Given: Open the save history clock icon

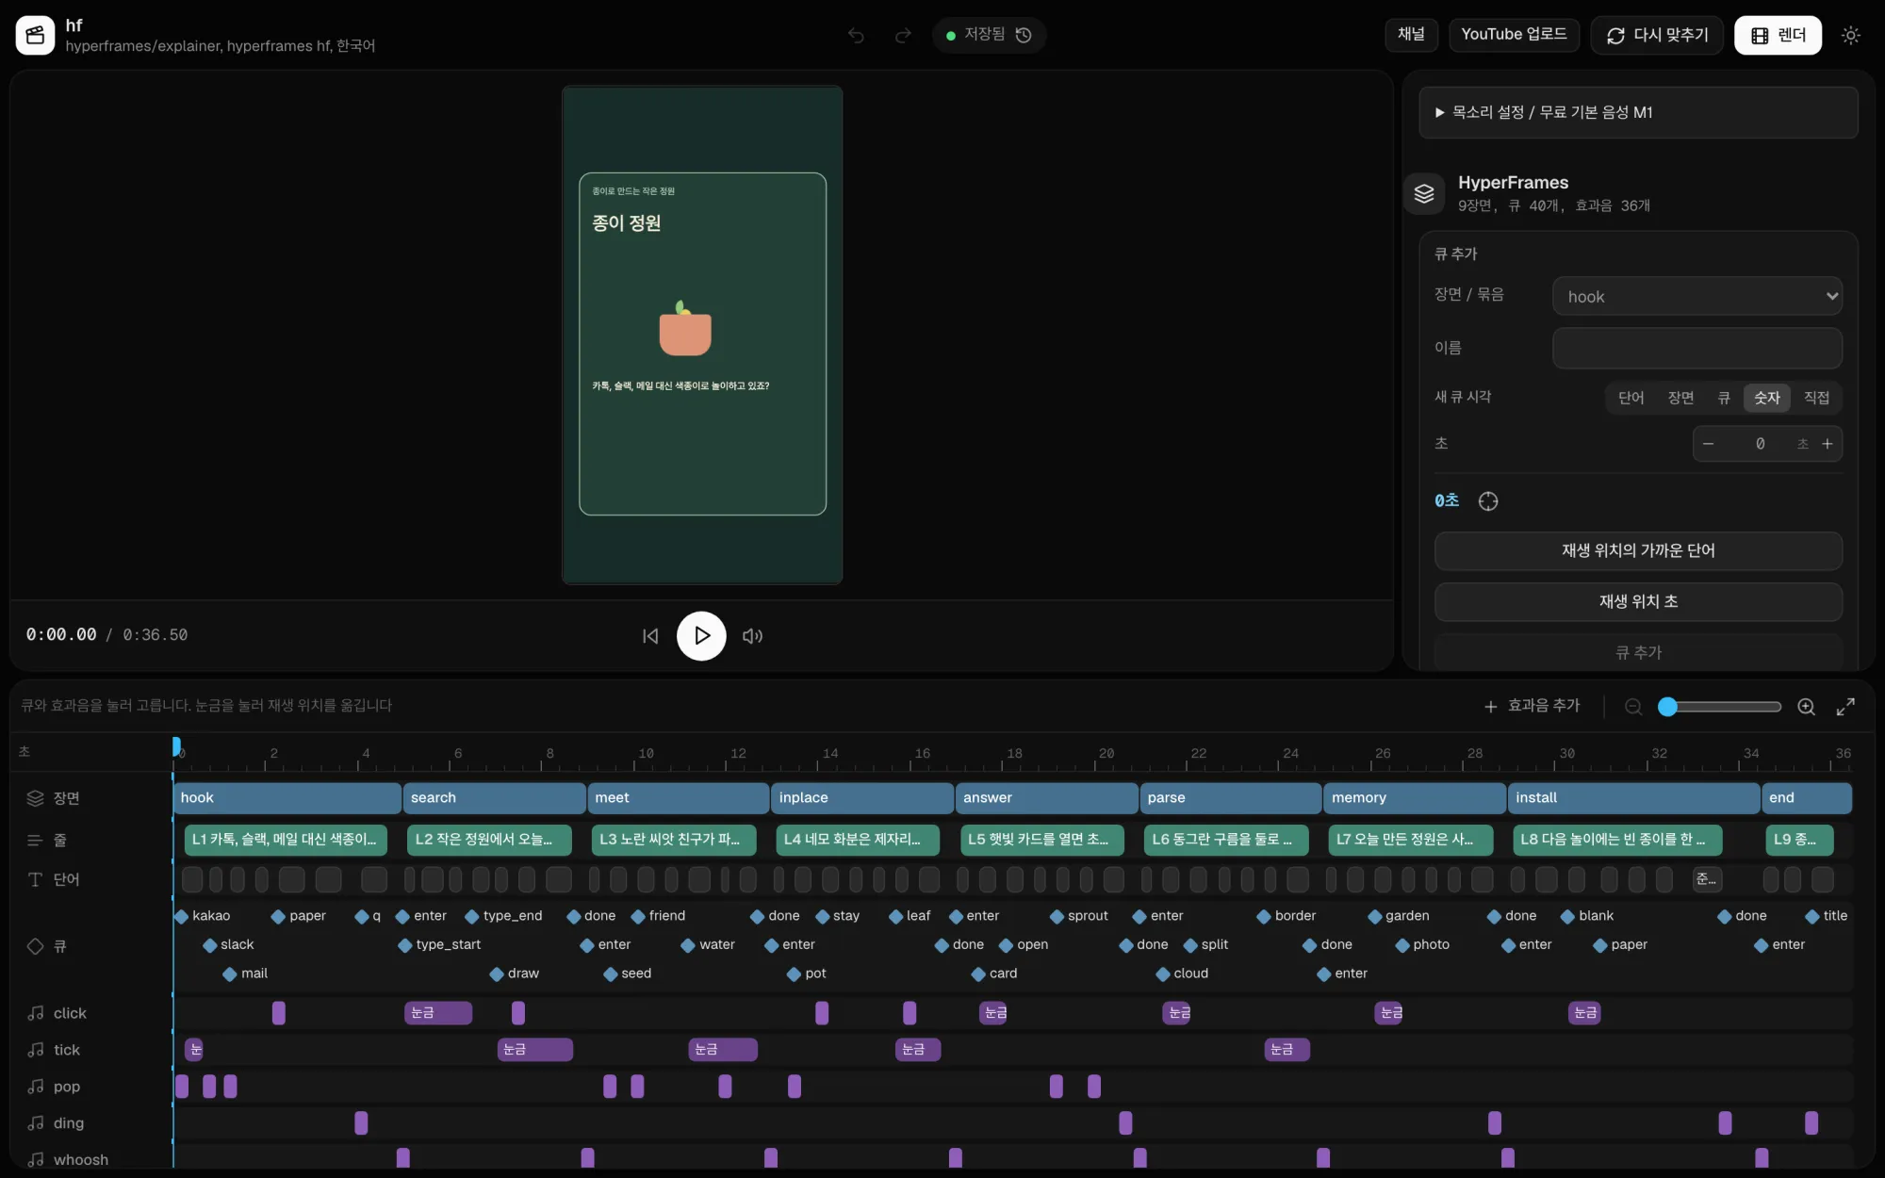Looking at the screenshot, I should pyautogui.click(x=1024, y=35).
